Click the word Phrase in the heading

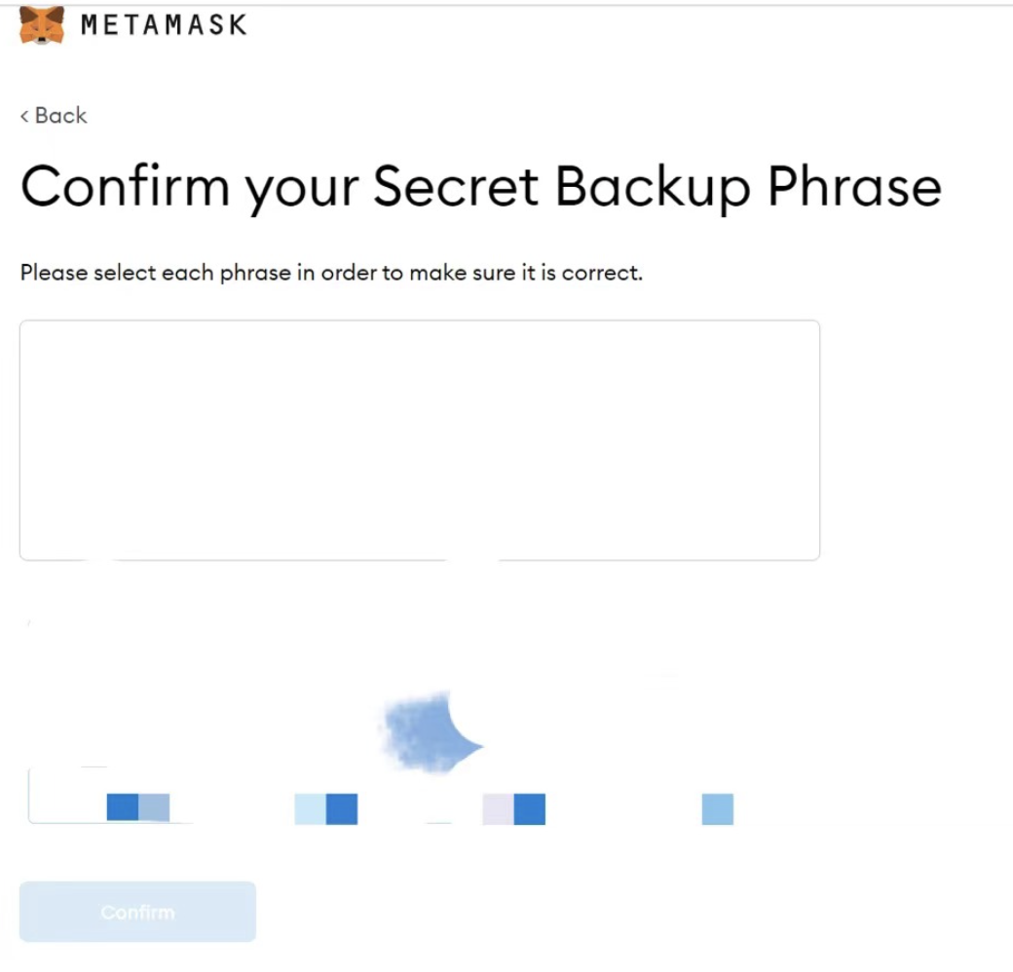click(854, 186)
